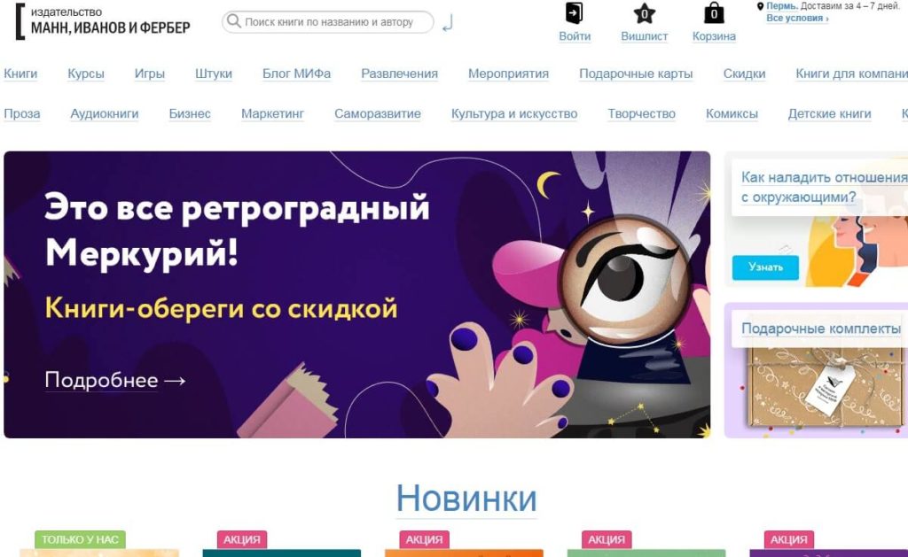Go to the Саморазвитие category
The height and width of the screenshot is (557, 908).
(x=378, y=114)
